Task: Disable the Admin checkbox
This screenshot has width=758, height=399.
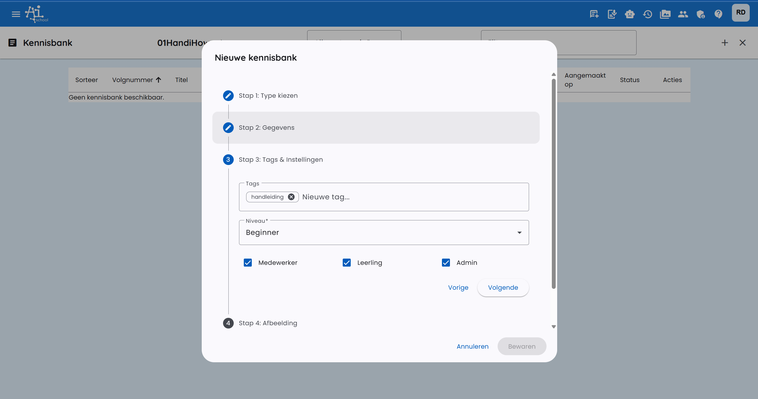Action: [x=446, y=262]
